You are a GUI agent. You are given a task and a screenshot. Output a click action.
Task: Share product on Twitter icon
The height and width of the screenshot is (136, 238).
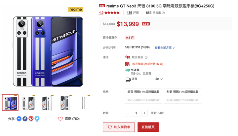click(x=37, y=119)
